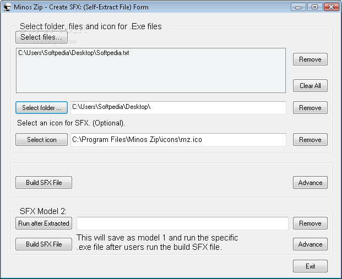Click the Exit button
This screenshot has width=342, height=279.
point(310,266)
